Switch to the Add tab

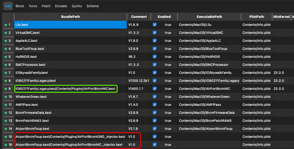tap(8, 6)
